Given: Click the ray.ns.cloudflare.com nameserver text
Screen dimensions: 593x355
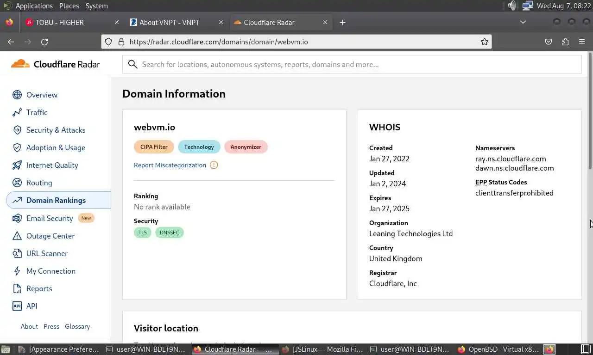Looking at the screenshot, I should [511, 159].
